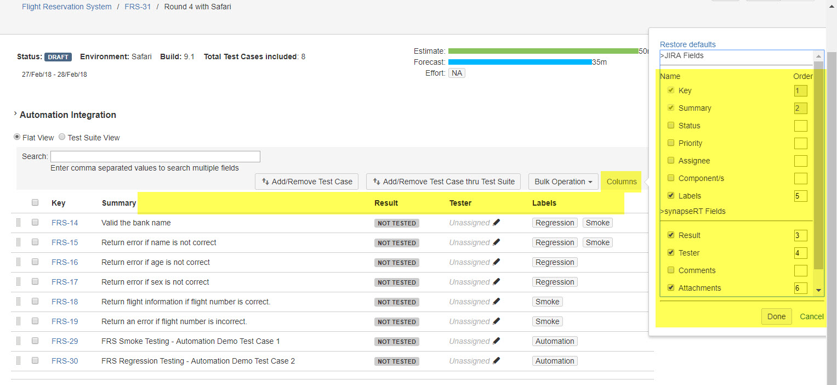Click the Order field for Priority

(800, 144)
